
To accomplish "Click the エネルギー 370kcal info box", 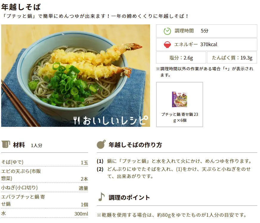I will click(207, 44).
